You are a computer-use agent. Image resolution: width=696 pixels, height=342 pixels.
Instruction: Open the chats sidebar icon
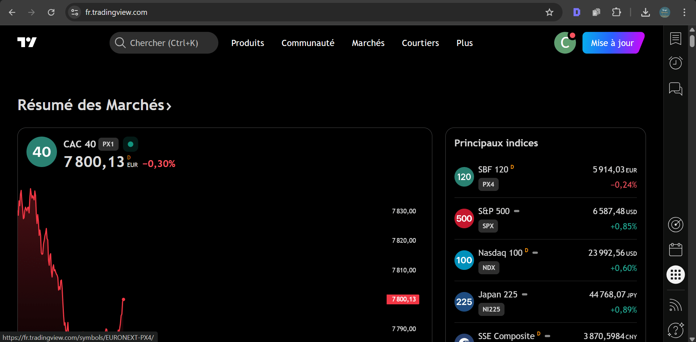click(x=675, y=88)
